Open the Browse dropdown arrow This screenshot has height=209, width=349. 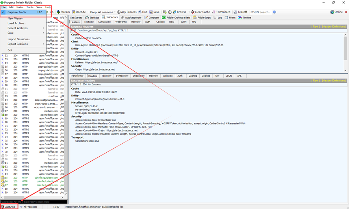pos(189,12)
